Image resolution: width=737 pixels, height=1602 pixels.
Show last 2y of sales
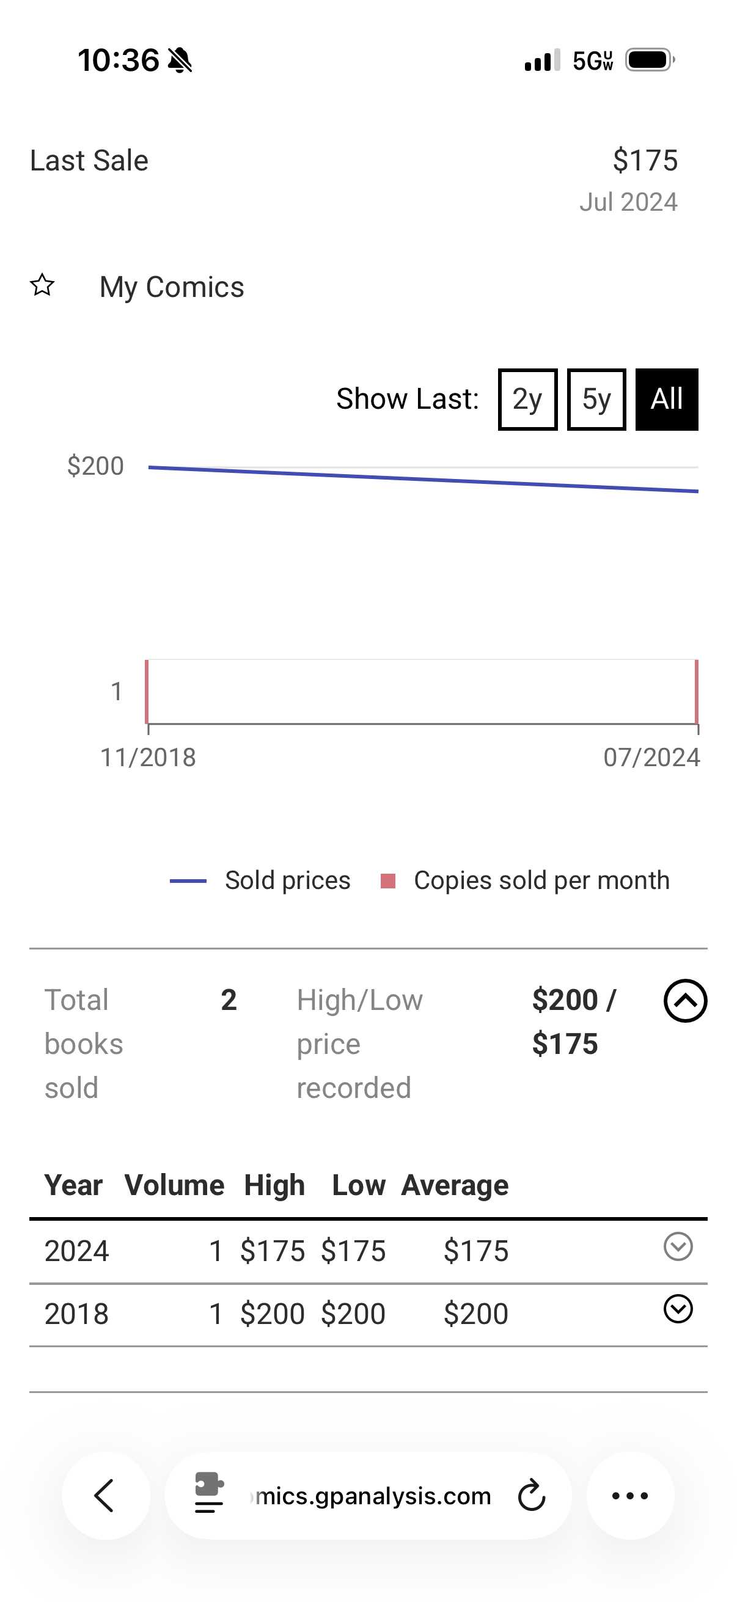coord(527,399)
